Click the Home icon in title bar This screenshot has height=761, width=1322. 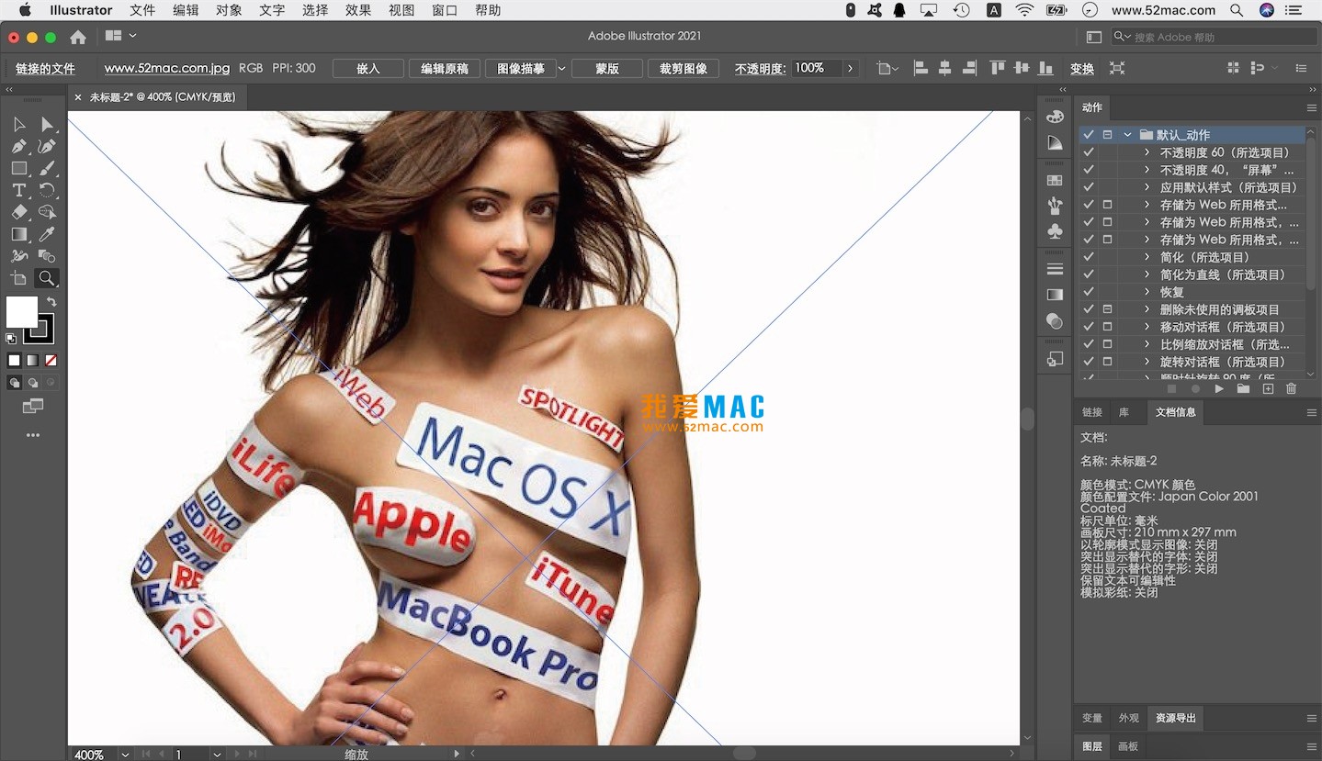(78, 37)
